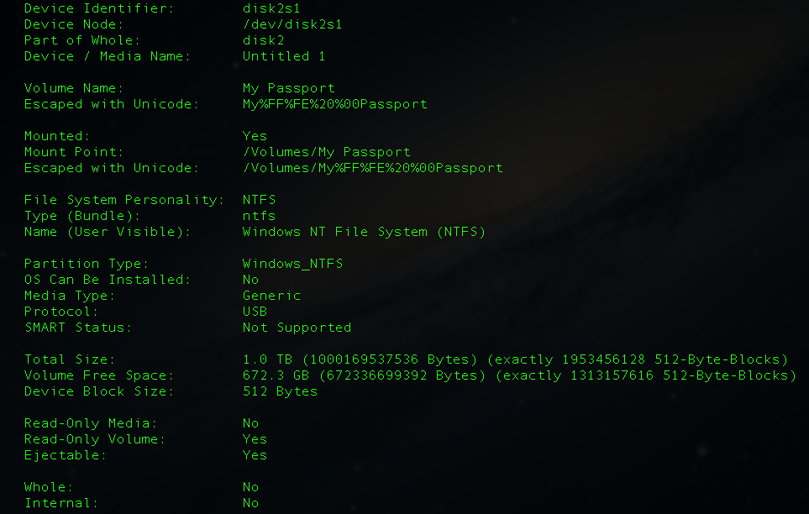Select escaped volume name My%FF%FE%20%00Passport
Image resolution: width=809 pixels, height=514 pixels.
click(335, 104)
